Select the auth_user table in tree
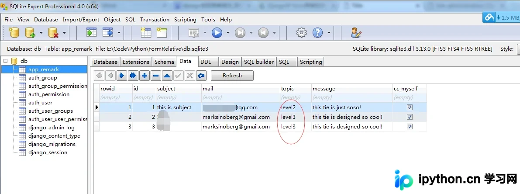Image resolution: width=520 pixels, height=194 pixels. [x=40, y=103]
